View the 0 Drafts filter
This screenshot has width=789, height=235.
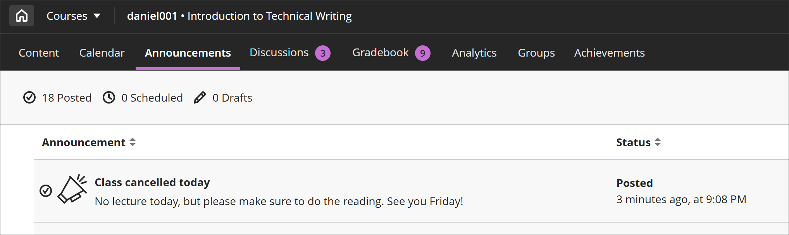232,98
